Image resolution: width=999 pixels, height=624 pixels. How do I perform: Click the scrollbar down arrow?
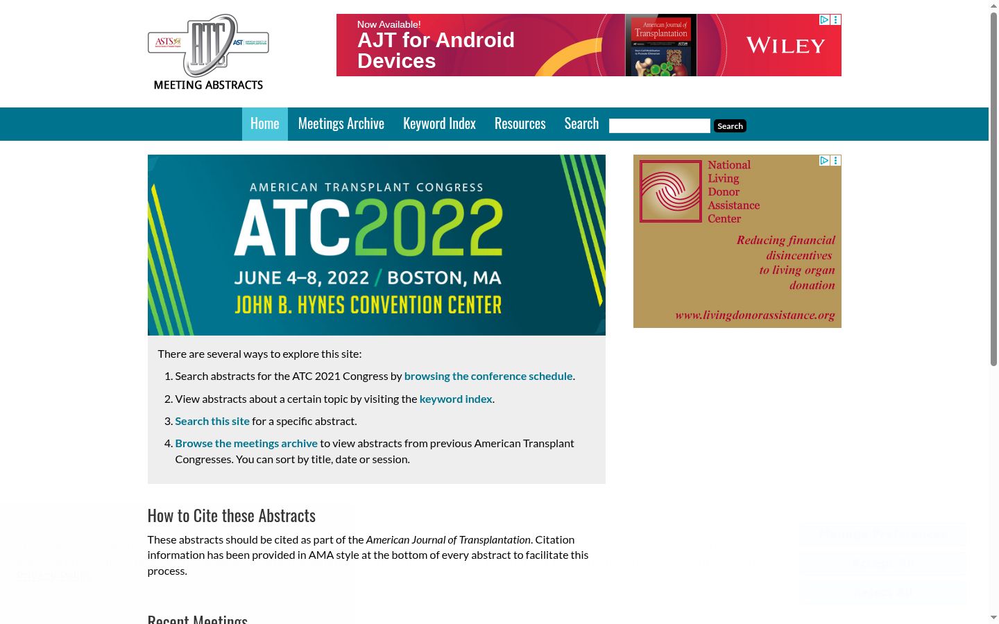(993, 618)
